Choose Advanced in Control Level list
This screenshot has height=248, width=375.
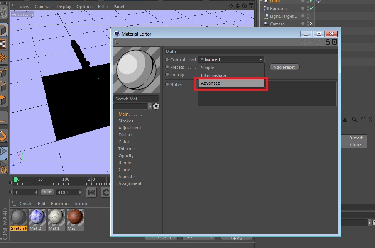pyautogui.click(x=231, y=83)
